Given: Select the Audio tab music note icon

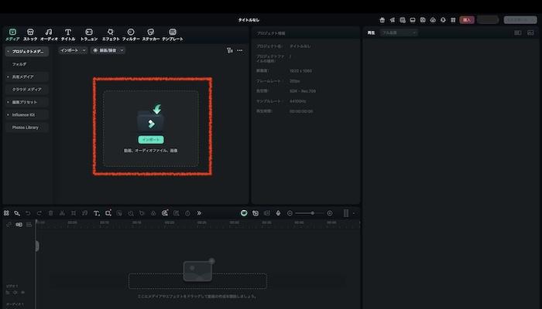Looking at the screenshot, I should [49, 33].
